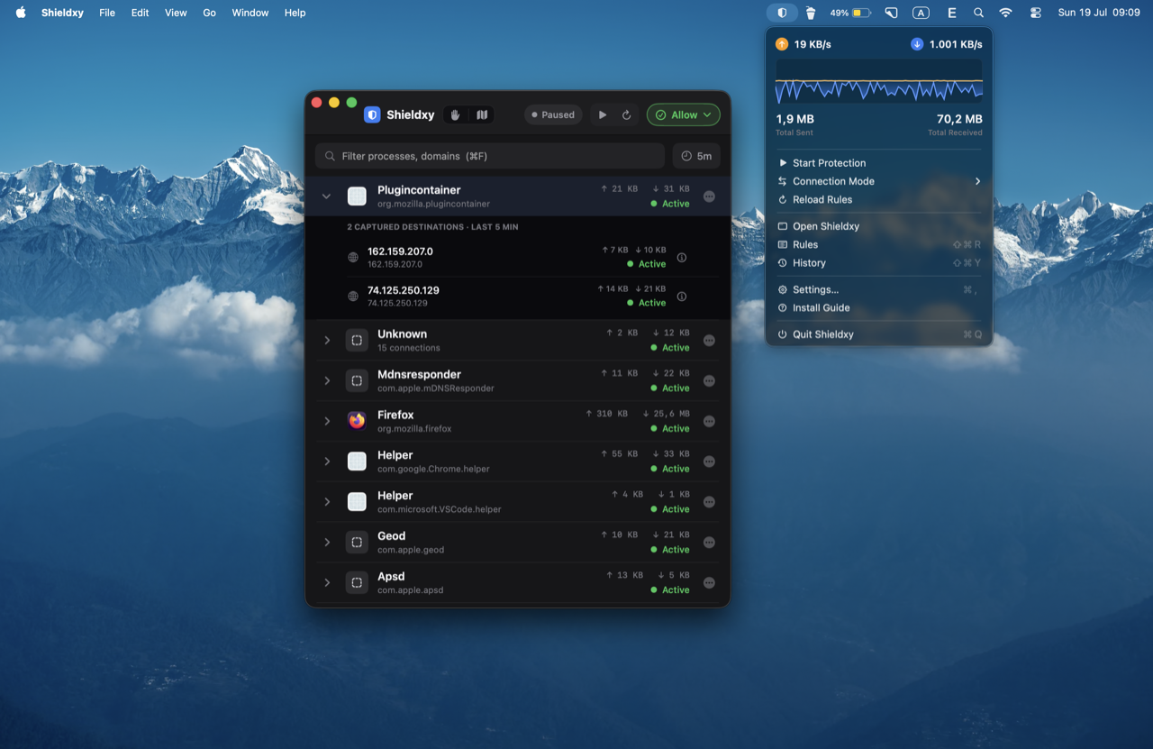Click the Paused status pill
This screenshot has height=749, width=1153.
coord(554,114)
